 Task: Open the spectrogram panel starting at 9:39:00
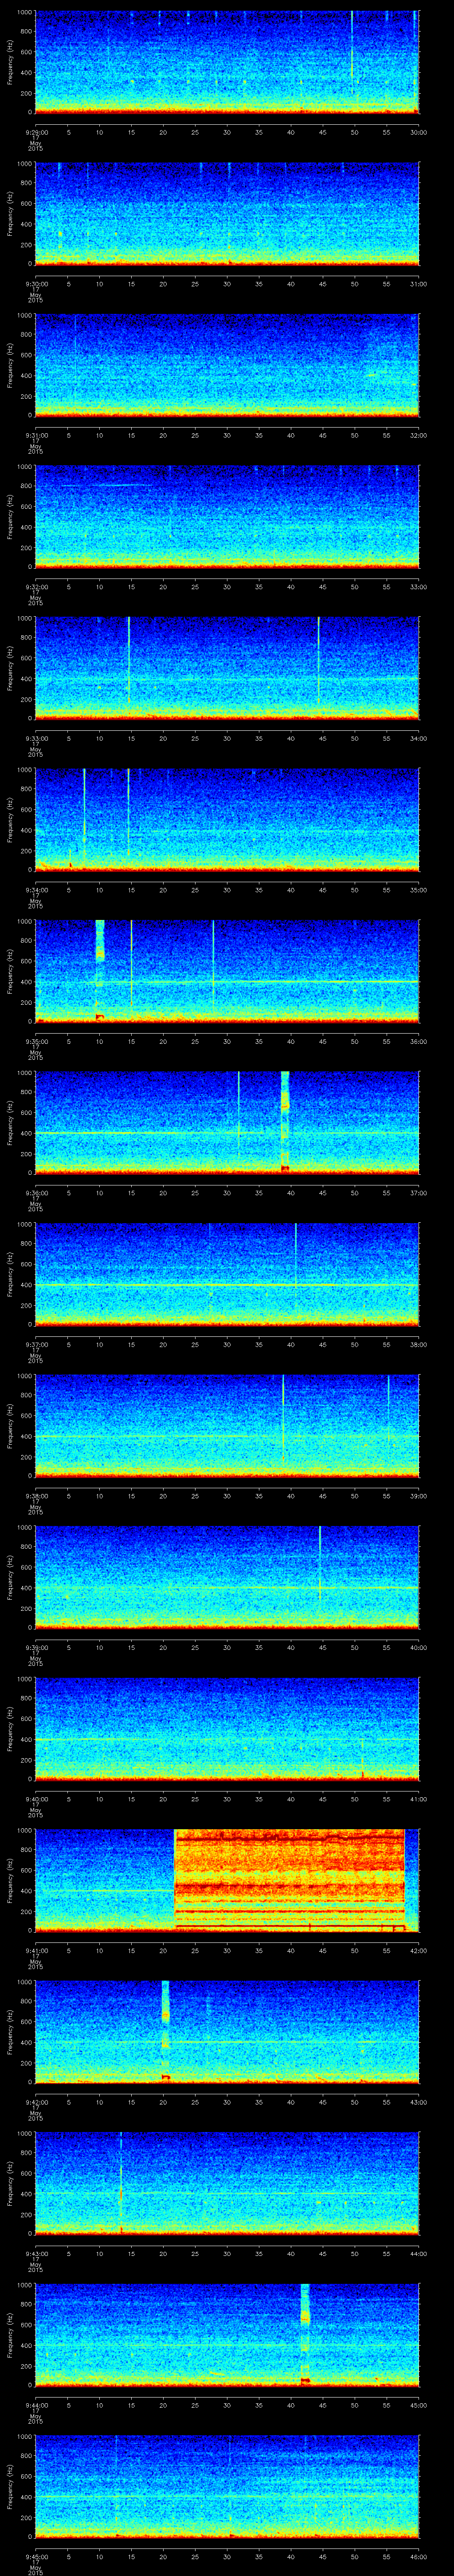pyautogui.click(x=227, y=1577)
